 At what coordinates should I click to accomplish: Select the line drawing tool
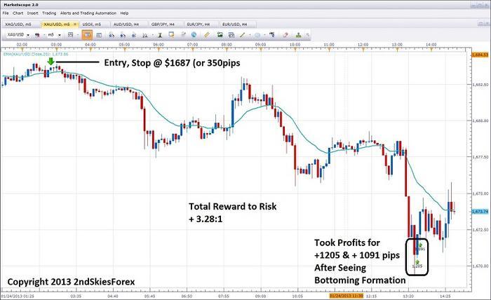tap(242, 35)
